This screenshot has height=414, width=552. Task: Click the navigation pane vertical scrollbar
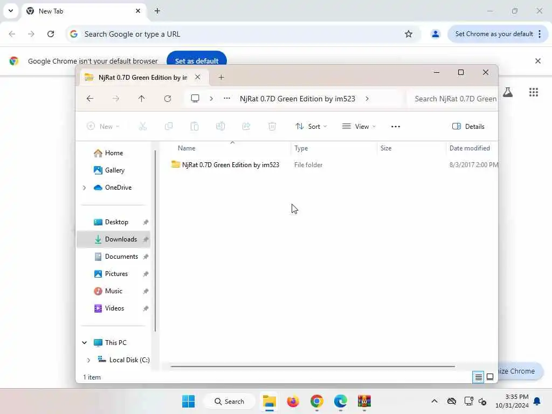point(155,241)
